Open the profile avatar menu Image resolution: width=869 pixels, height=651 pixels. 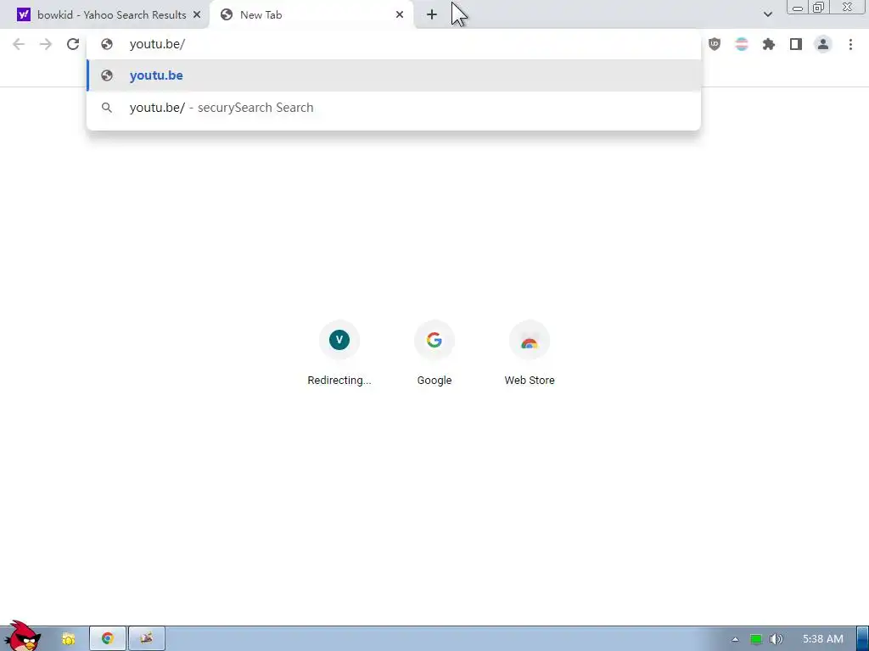tap(823, 44)
